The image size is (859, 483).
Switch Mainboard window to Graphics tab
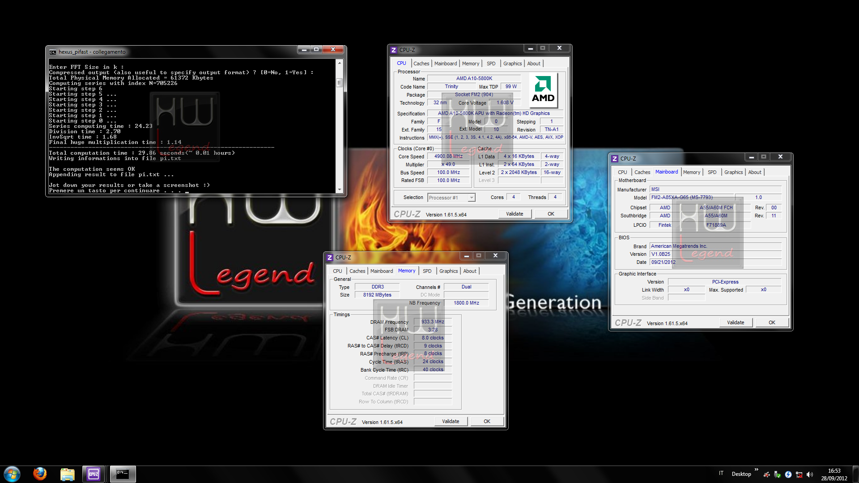click(x=733, y=172)
